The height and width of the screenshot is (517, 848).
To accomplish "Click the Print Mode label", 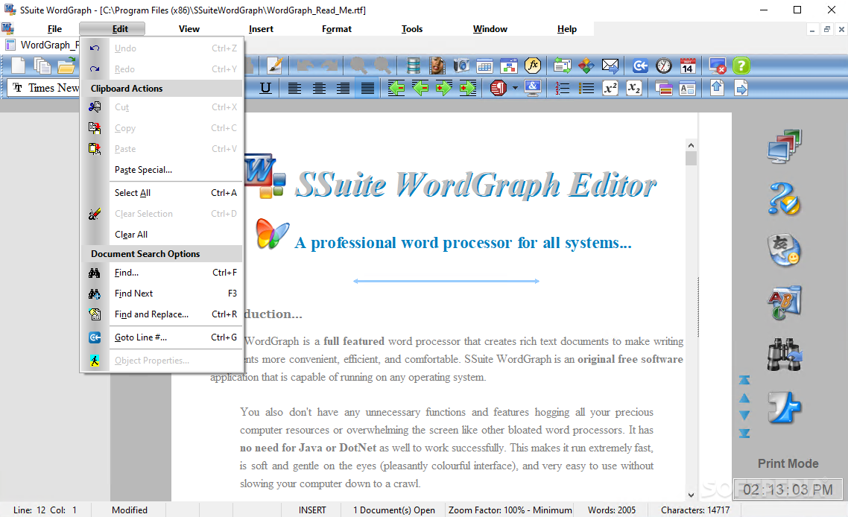I will [x=788, y=463].
